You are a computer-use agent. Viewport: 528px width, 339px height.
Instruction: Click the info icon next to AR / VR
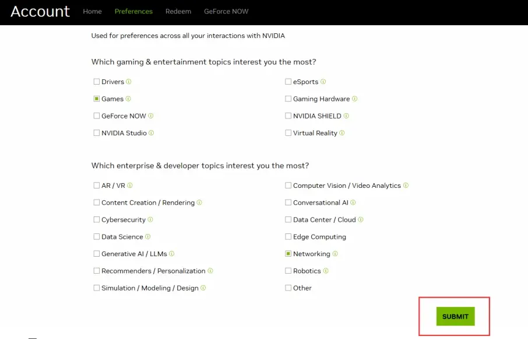coord(129,186)
